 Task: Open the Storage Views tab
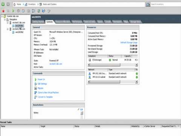click(x=135, y=22)
